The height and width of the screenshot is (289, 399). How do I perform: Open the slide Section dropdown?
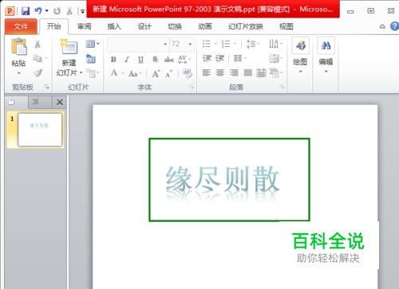point(93,72)
